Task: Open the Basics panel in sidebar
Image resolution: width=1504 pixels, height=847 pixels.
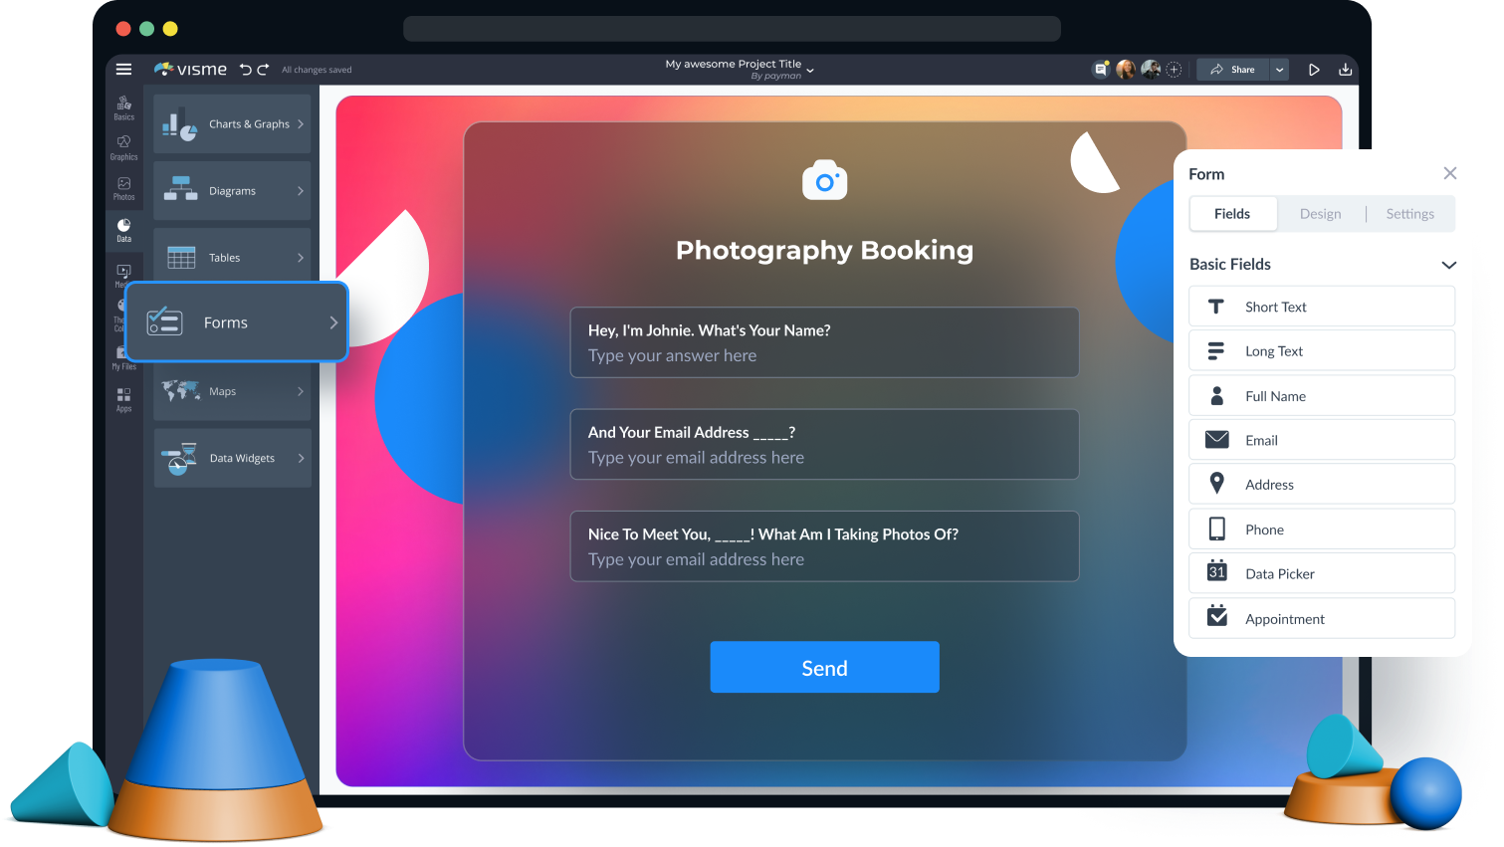Action: pyautogui.click(x=123, y=106)
